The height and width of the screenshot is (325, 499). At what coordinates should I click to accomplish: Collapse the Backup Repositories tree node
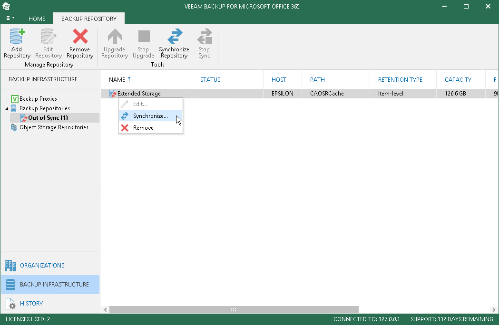(7, 108)
